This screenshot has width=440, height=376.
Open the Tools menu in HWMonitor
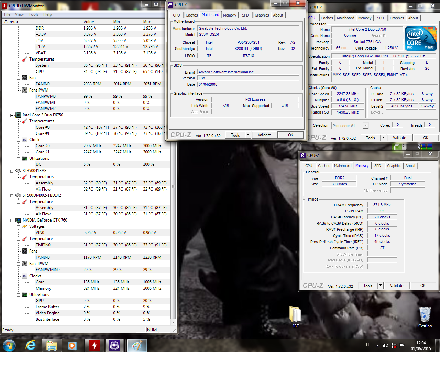[x=33, y=14]
